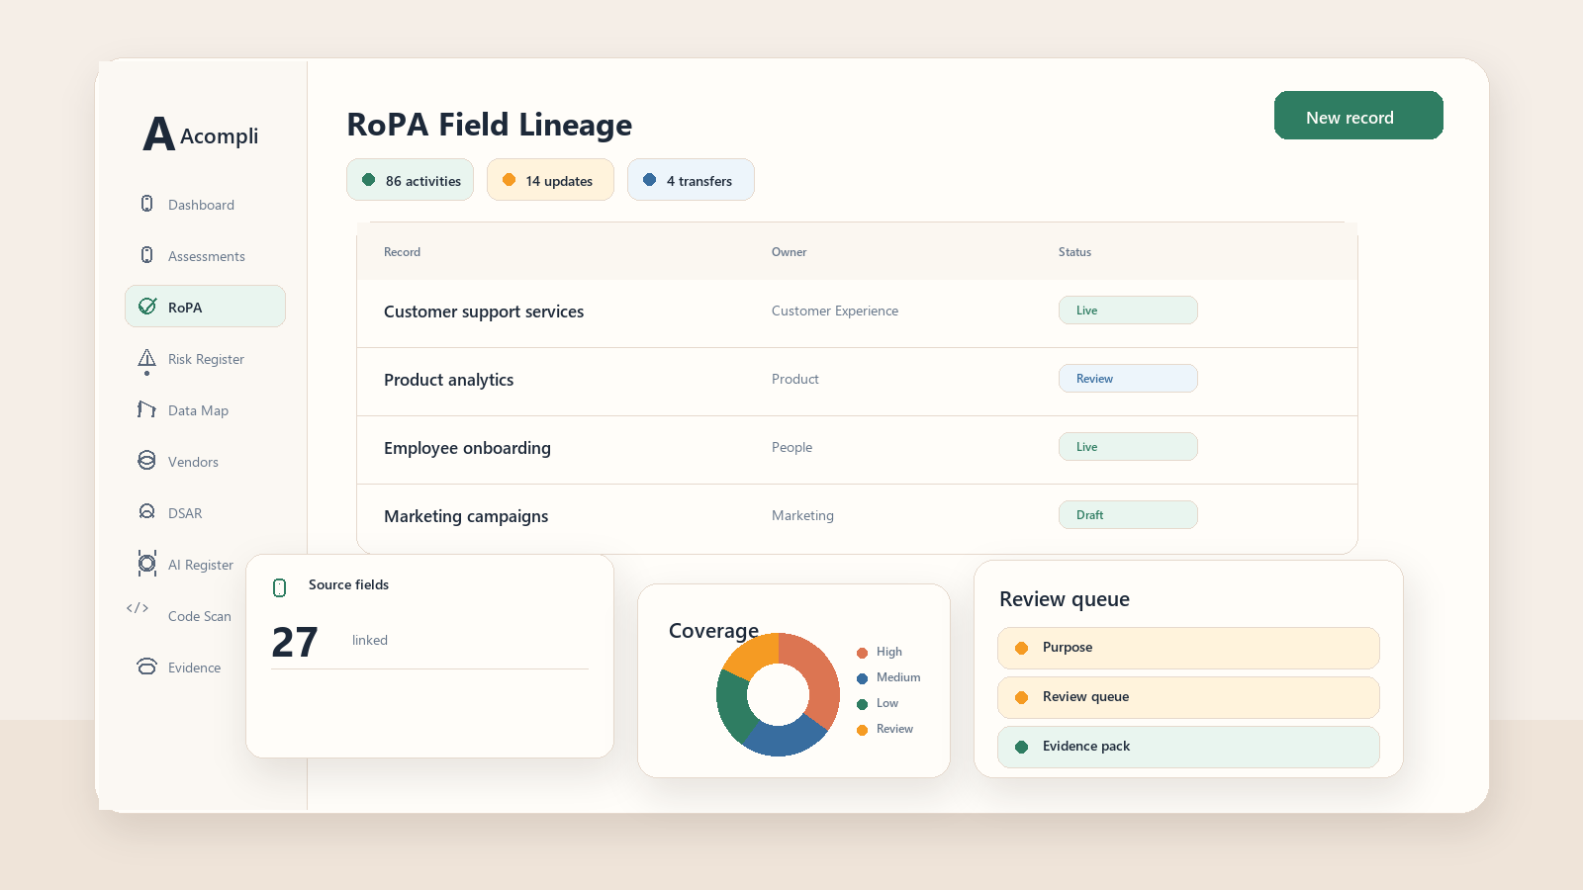Click the Data Map icon

pyautogui.click(x=146, y=409)
